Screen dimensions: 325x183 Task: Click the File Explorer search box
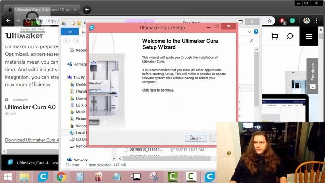coord(247,41)
